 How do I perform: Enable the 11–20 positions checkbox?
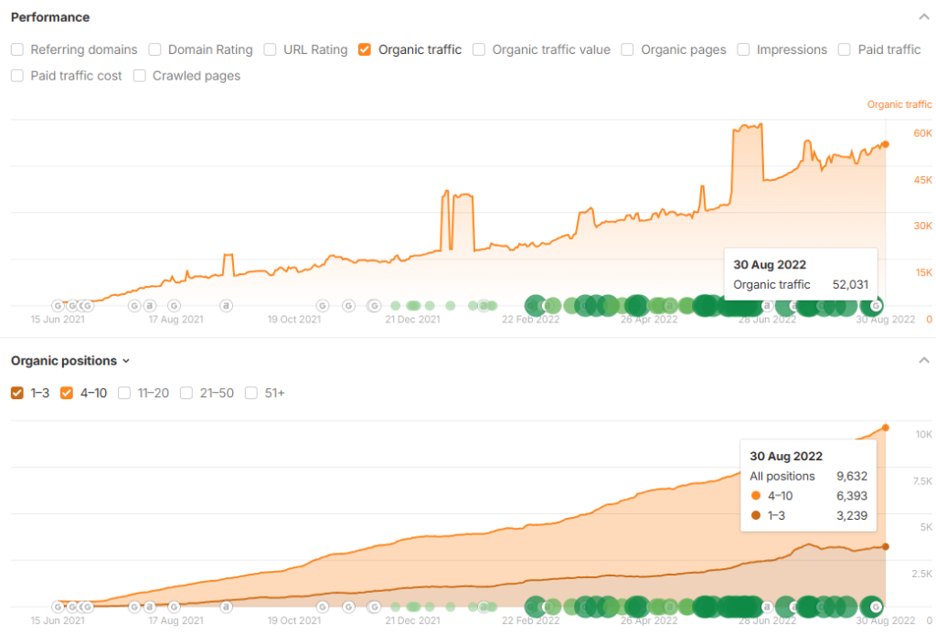tap(125, 393)
